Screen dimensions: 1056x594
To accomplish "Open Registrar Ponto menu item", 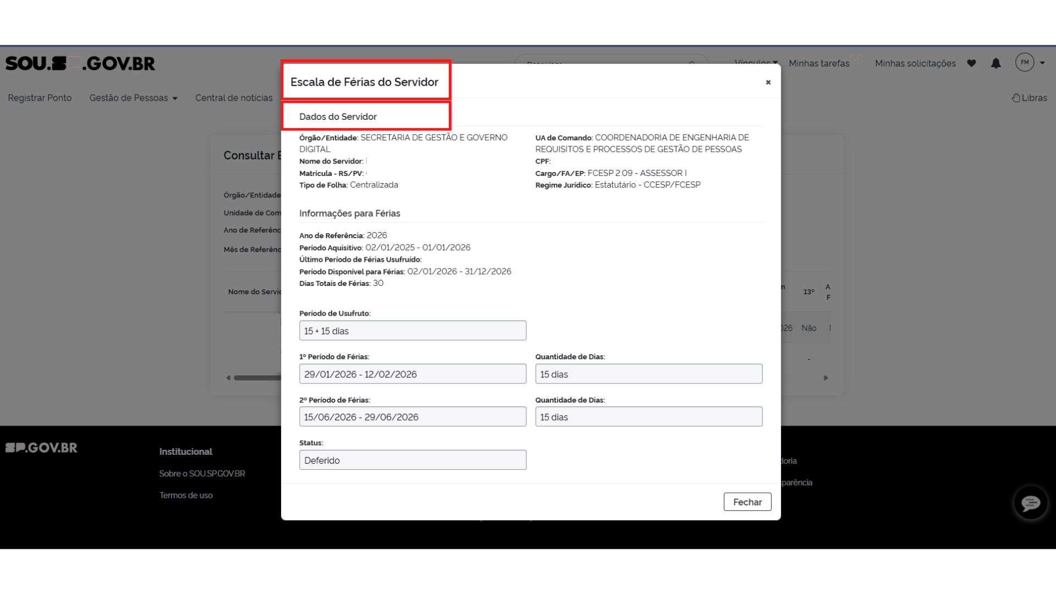I will click(x=40, y=98).
